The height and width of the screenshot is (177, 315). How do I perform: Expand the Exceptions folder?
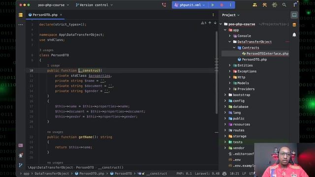(x=230, y=71)
